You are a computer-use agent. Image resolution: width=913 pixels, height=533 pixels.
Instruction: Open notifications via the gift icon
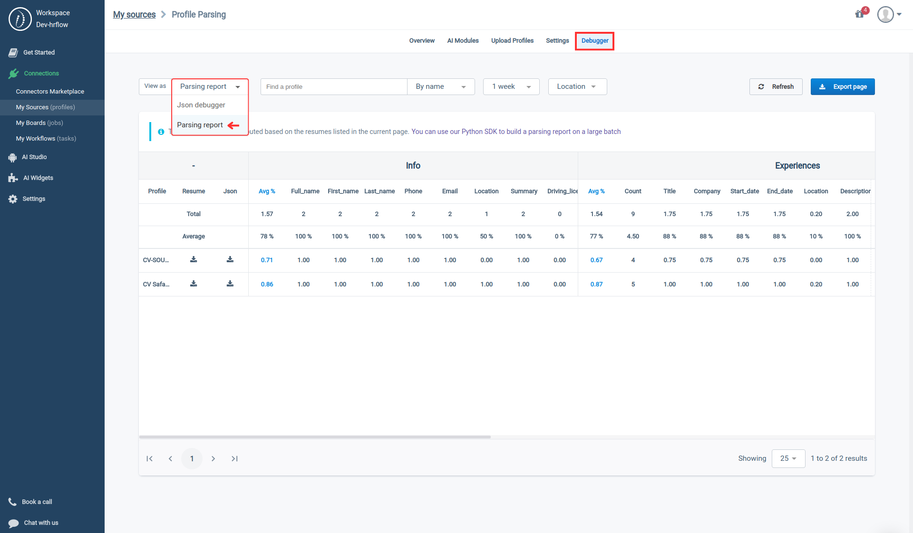860,15
